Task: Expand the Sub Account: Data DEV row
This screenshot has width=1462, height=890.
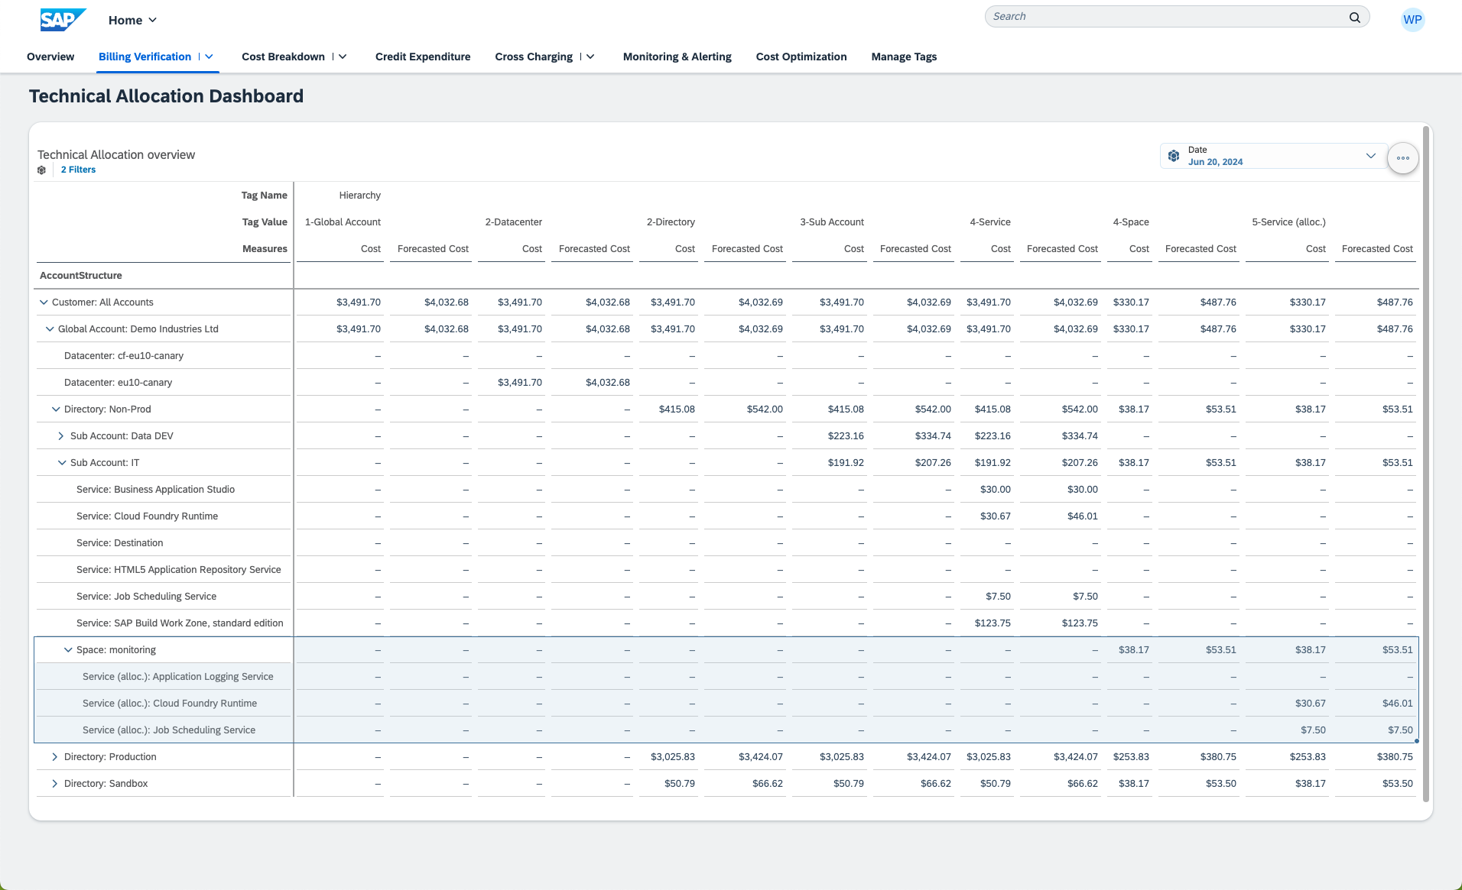Action: (x=61, y=436)
